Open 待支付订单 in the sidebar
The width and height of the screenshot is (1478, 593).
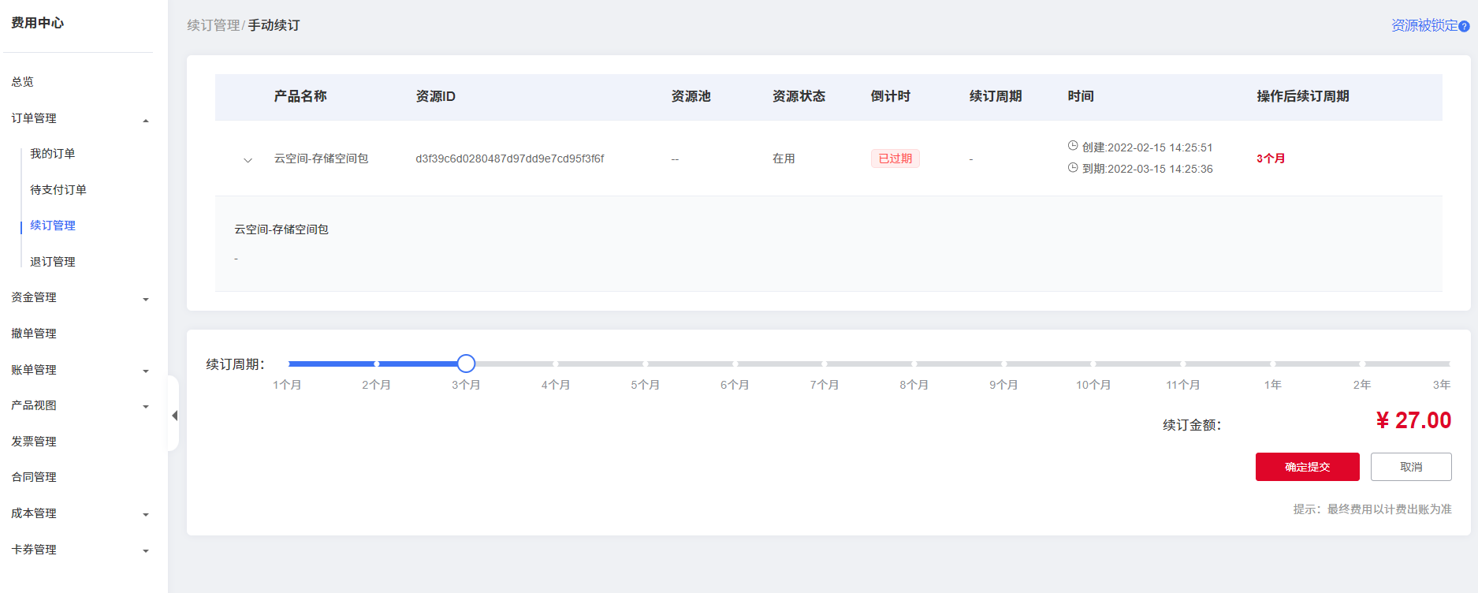click(x=58, y=190)
